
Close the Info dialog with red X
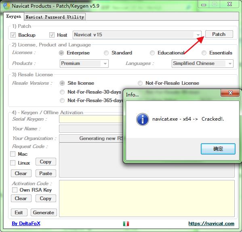(x=230, y=93)
